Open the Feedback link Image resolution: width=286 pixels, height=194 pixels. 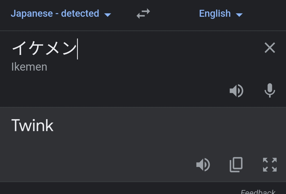pos(258,192)
